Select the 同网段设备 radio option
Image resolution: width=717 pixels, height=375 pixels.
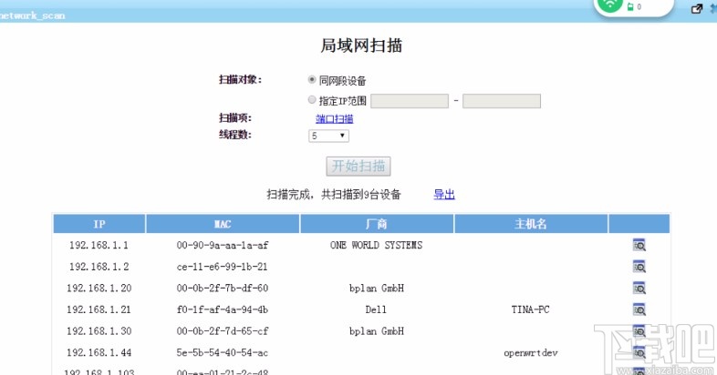[312, 79]
